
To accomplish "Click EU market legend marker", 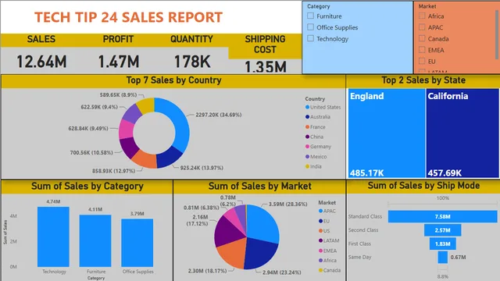I will tap(320, 221).
